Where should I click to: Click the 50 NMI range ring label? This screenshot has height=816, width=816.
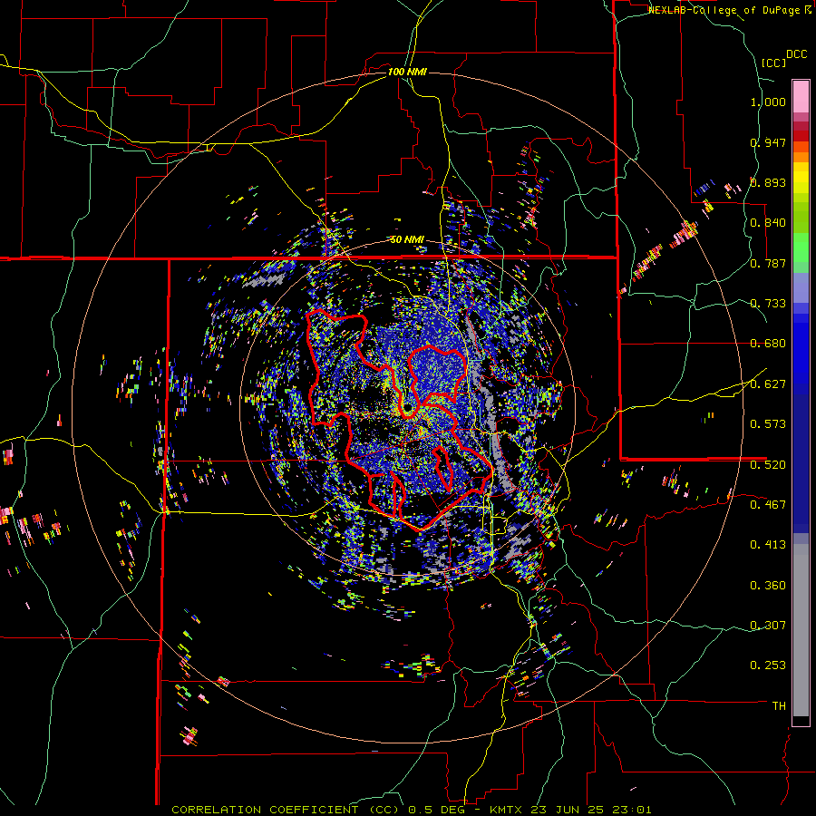407,239
